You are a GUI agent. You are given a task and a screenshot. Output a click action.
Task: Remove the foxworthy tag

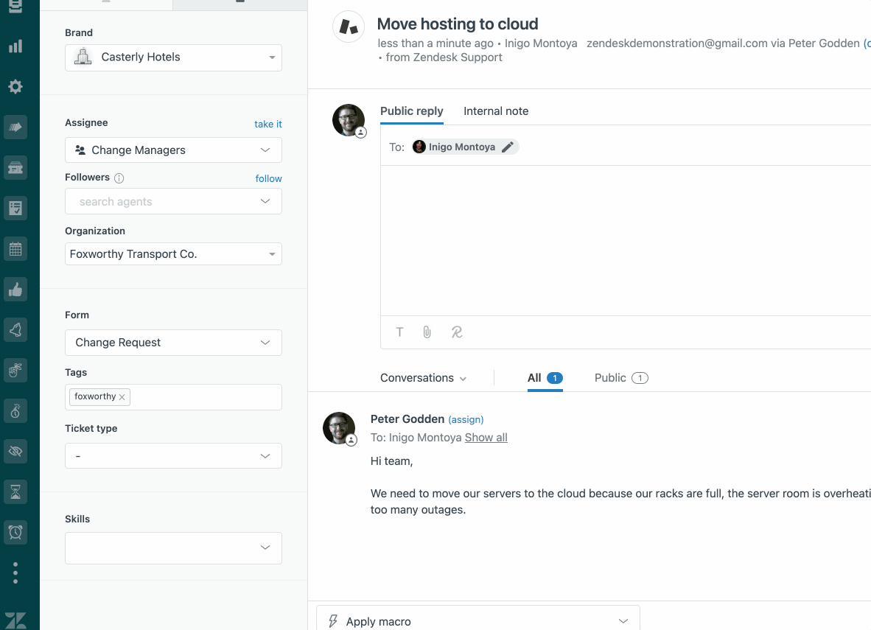(x=122, y=396)
